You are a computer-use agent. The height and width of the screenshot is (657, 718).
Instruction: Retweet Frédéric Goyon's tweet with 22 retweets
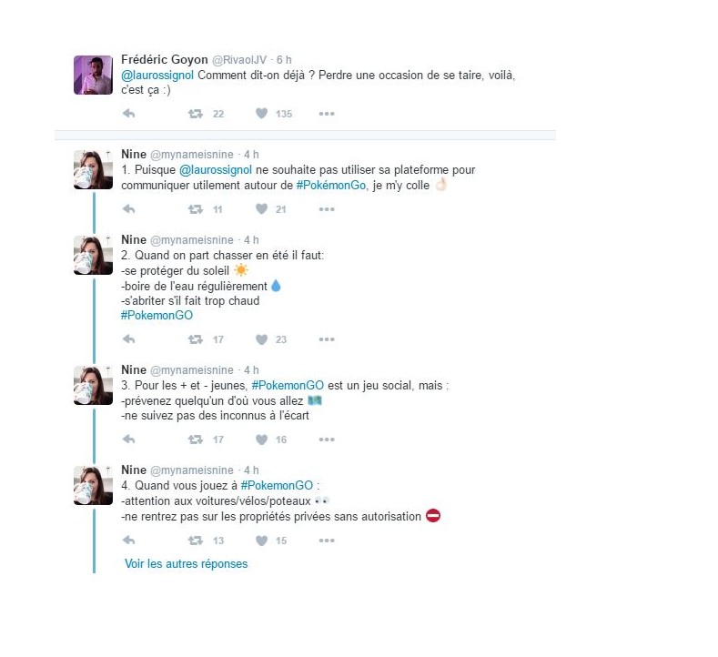pyautogui.click(x=196, y=114)
